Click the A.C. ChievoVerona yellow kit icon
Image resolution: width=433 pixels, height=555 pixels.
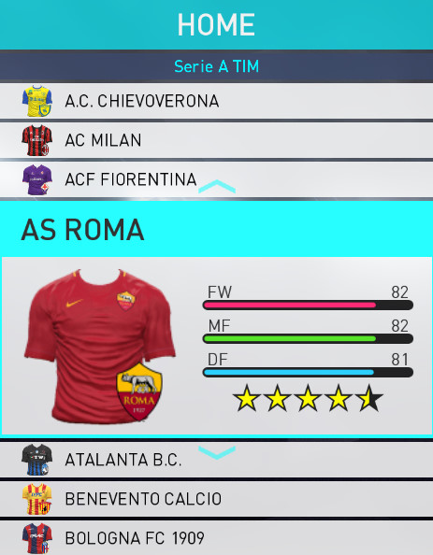[37, 101]
